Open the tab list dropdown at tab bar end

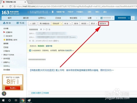133,18
